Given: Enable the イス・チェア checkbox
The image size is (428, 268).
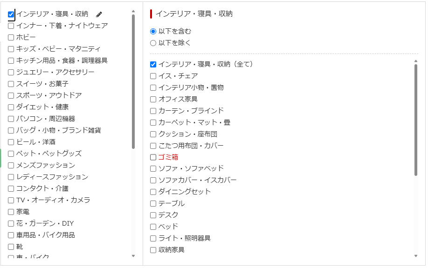Looking at the screenshot, I should coord(153,76).
